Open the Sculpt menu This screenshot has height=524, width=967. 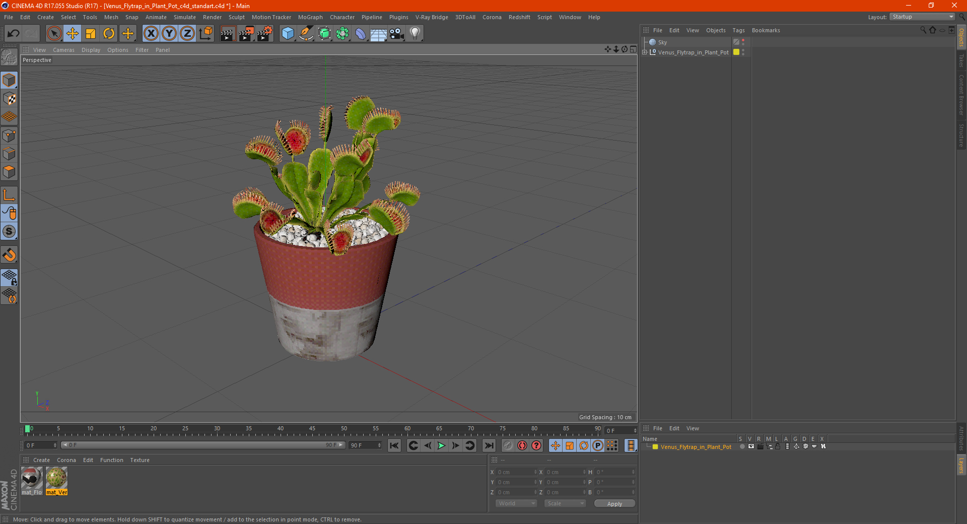pyautogui.click(x=236, y=17)
